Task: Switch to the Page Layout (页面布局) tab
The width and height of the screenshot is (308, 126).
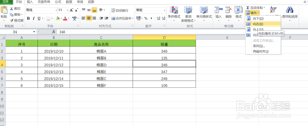Action: click(x=44, y=2)
